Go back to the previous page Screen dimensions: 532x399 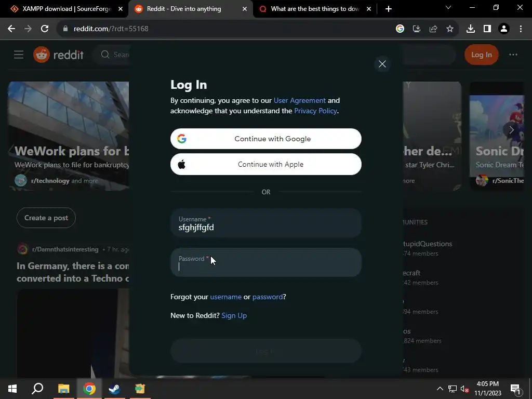(11, 29)
